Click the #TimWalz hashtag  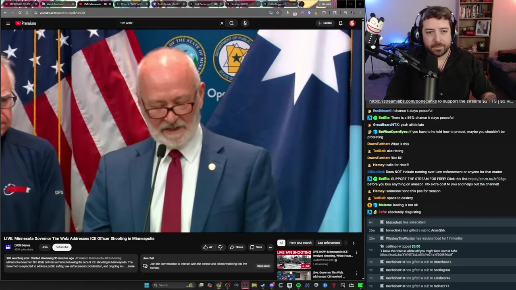[x=81, y=258]
